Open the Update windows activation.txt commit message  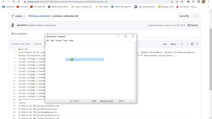[42, 25]
